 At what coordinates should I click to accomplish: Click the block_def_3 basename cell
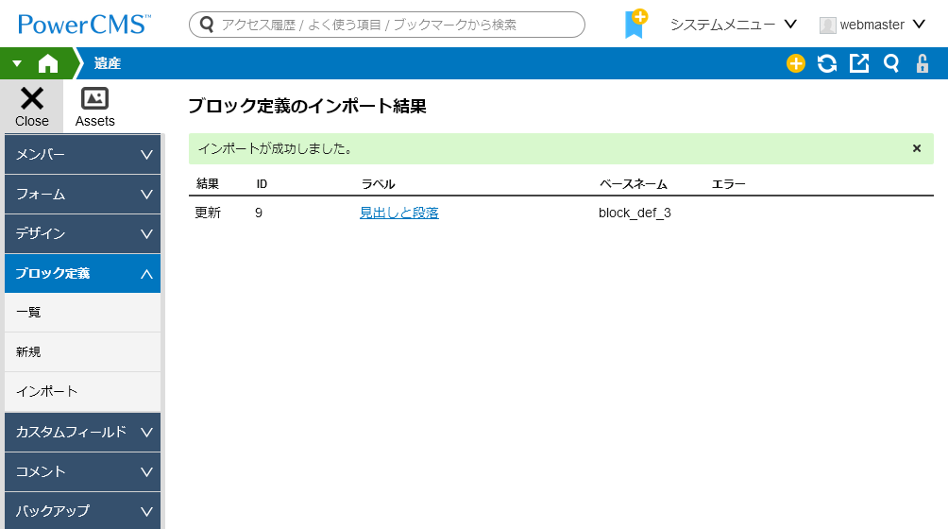(635, 213)
